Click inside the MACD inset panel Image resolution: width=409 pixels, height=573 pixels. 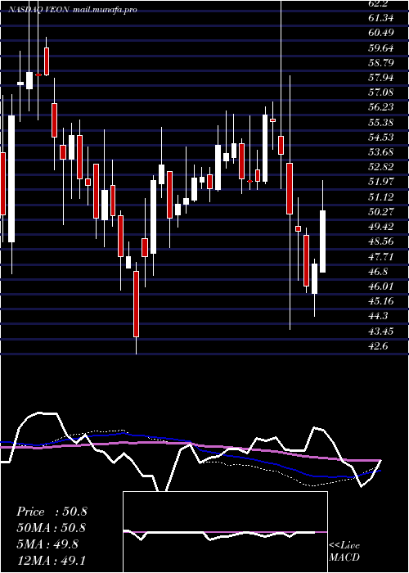[225, 532]
